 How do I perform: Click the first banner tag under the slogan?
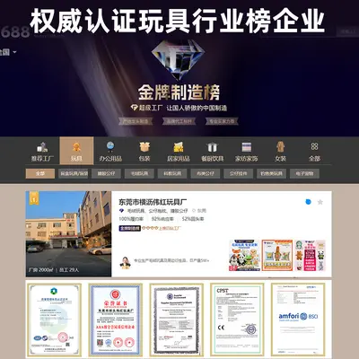point(136,121)
